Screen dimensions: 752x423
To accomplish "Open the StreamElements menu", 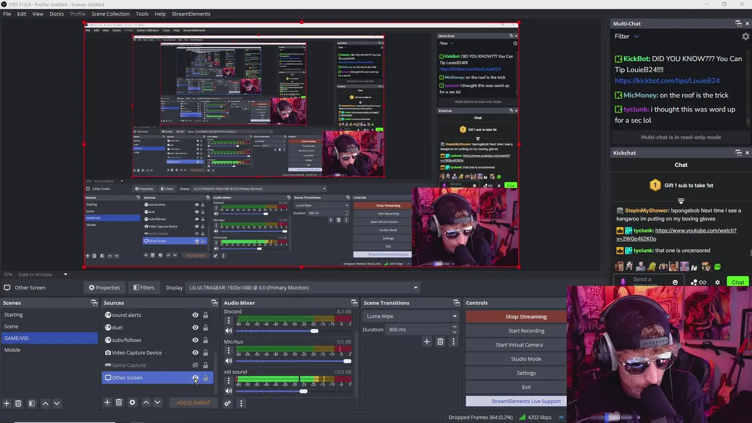I will [191, 14].
